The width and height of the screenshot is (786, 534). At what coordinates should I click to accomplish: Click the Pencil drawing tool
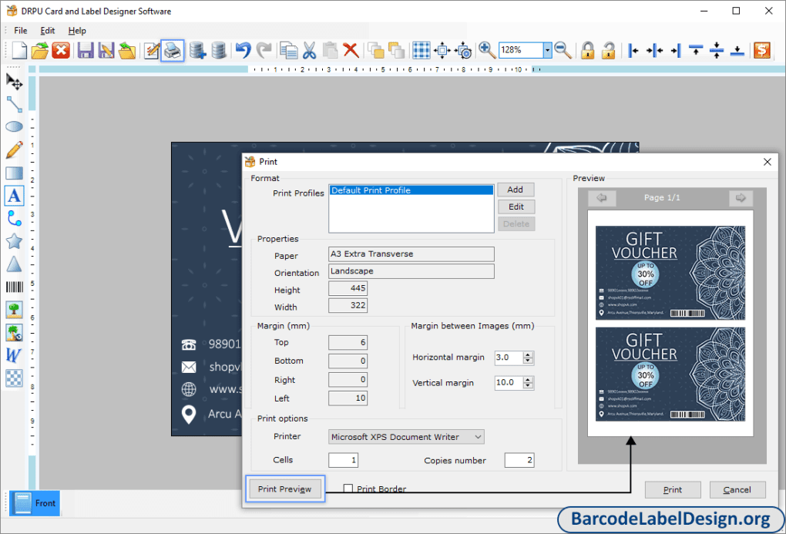coord(14,149)
